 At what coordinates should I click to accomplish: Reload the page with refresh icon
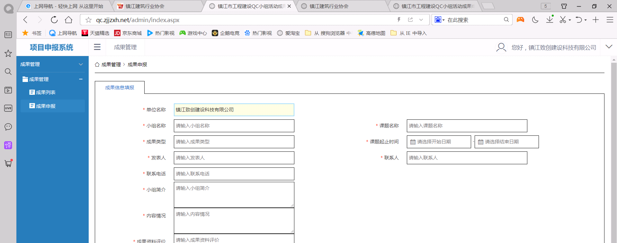pos(54,20)
